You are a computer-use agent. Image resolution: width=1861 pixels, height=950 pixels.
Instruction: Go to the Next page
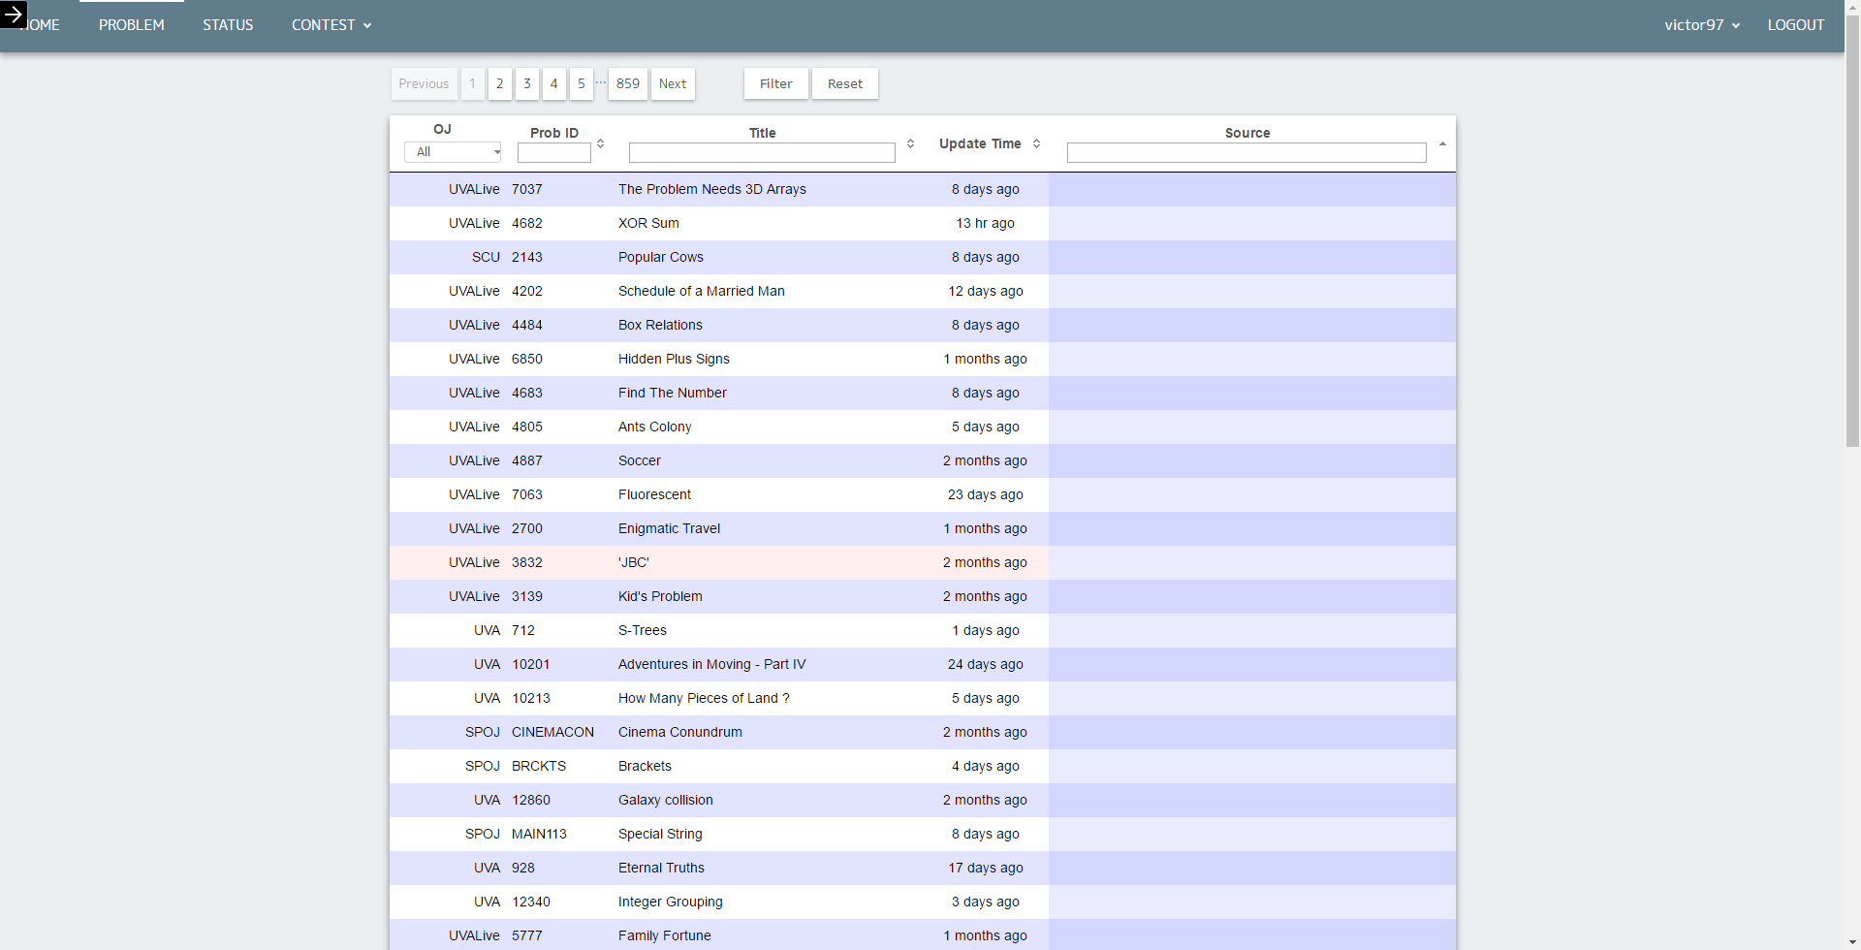click(673, 84)
